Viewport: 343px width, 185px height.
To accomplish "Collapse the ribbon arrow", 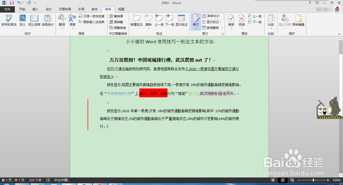I will click(x=339, y=34).
